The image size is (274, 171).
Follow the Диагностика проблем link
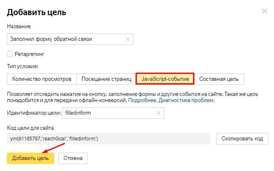[x=186, y=100]
